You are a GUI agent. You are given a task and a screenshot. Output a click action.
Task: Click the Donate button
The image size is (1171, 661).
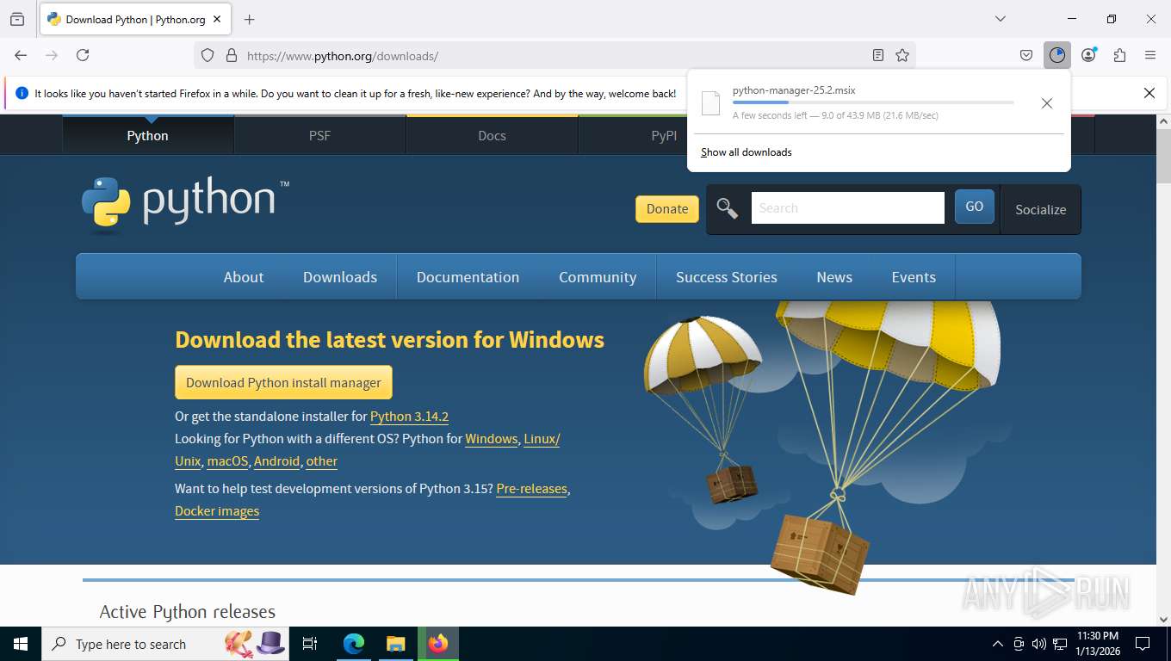[667, 209]
